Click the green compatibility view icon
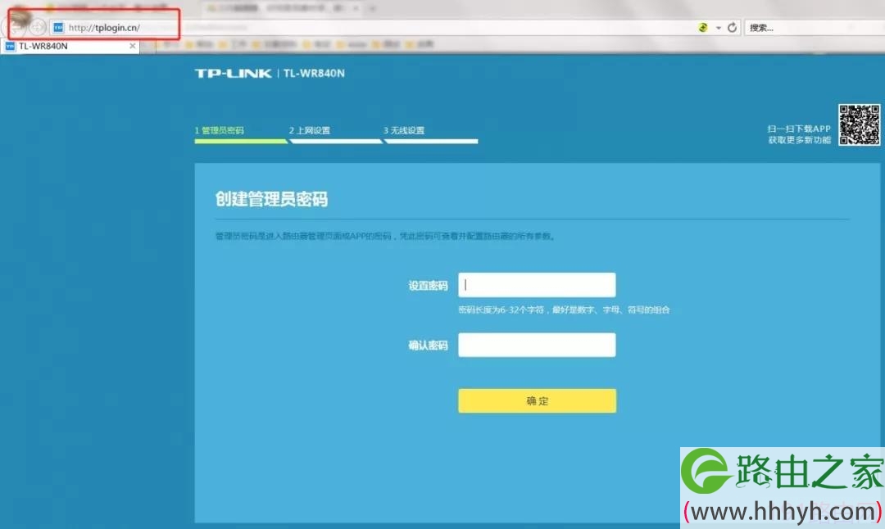Viewport: 885px width, 529px height. (703, 27)
